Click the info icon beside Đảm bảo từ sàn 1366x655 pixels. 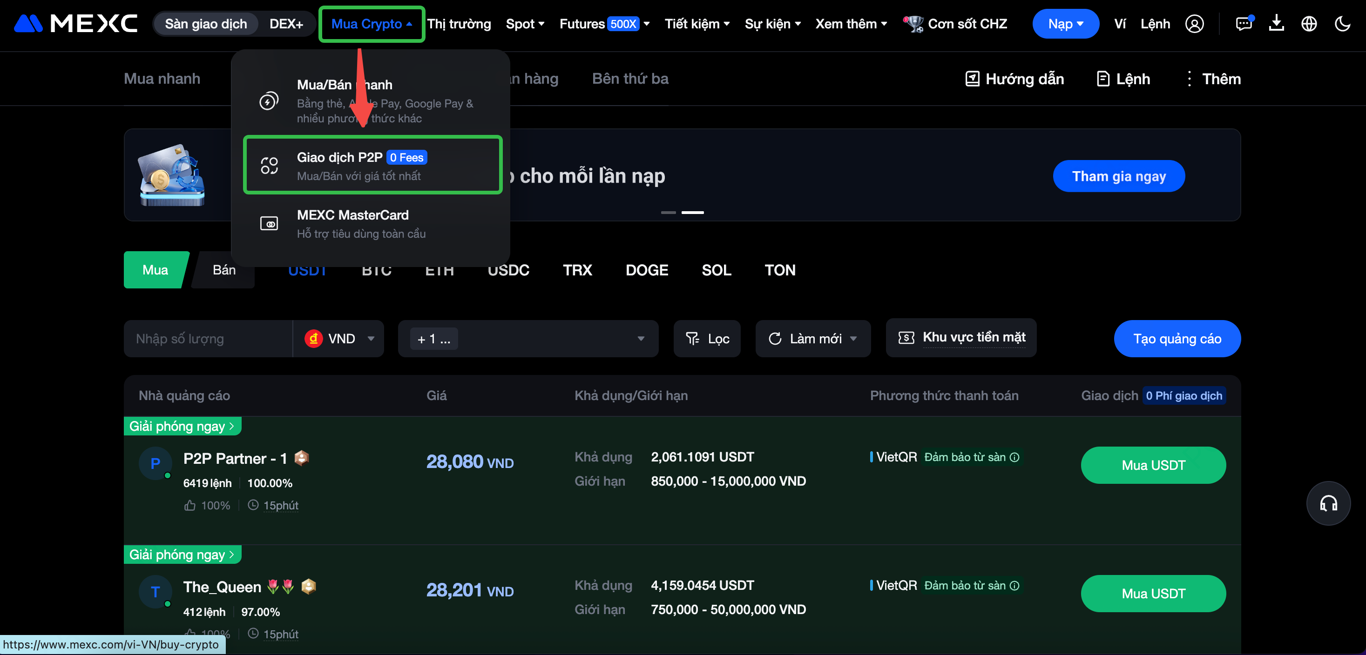pos(1014,457)
